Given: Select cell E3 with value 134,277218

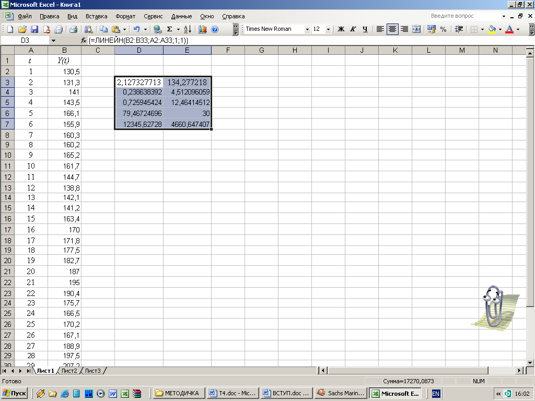Looking at the screenshot, I should [x=187, y=82].
